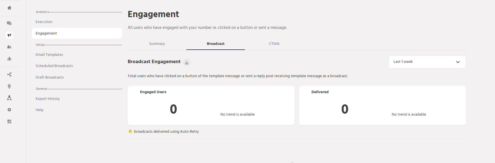The image size is (495, 163).
Task: Open the flow connections icon
Action: click(9, 74)
